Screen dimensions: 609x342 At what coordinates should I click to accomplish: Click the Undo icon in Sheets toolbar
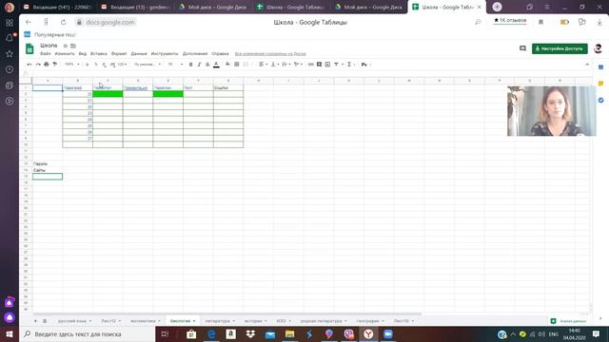(29, 65)
